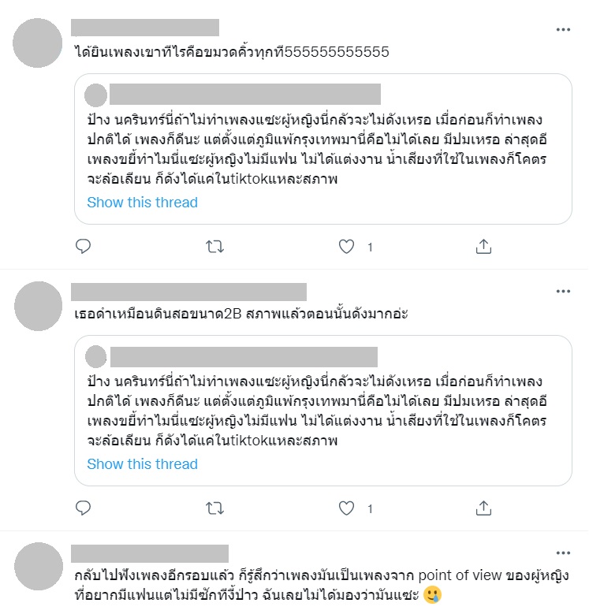589x614 pixels.
Task: Share the first tweet
Action: [483, 246]
